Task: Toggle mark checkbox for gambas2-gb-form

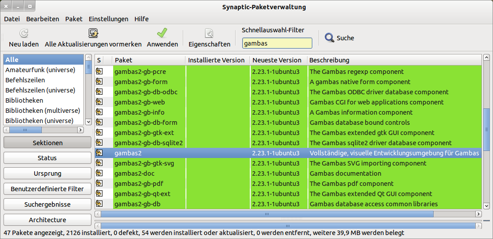Action: click(99, 82)
